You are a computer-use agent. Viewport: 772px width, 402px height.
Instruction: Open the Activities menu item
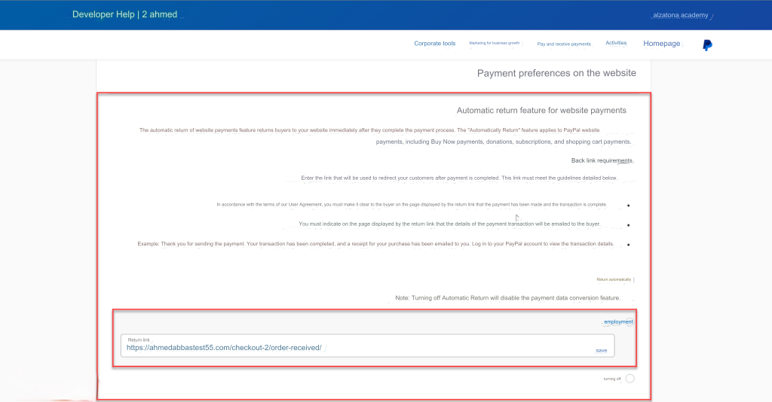(616, 43)
